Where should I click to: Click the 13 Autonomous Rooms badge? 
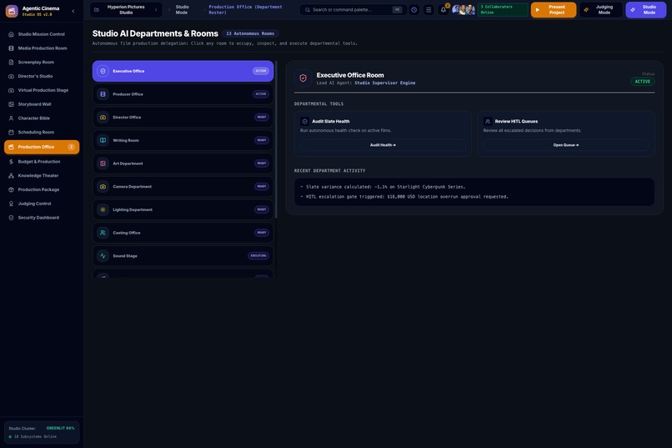point(250,33)
